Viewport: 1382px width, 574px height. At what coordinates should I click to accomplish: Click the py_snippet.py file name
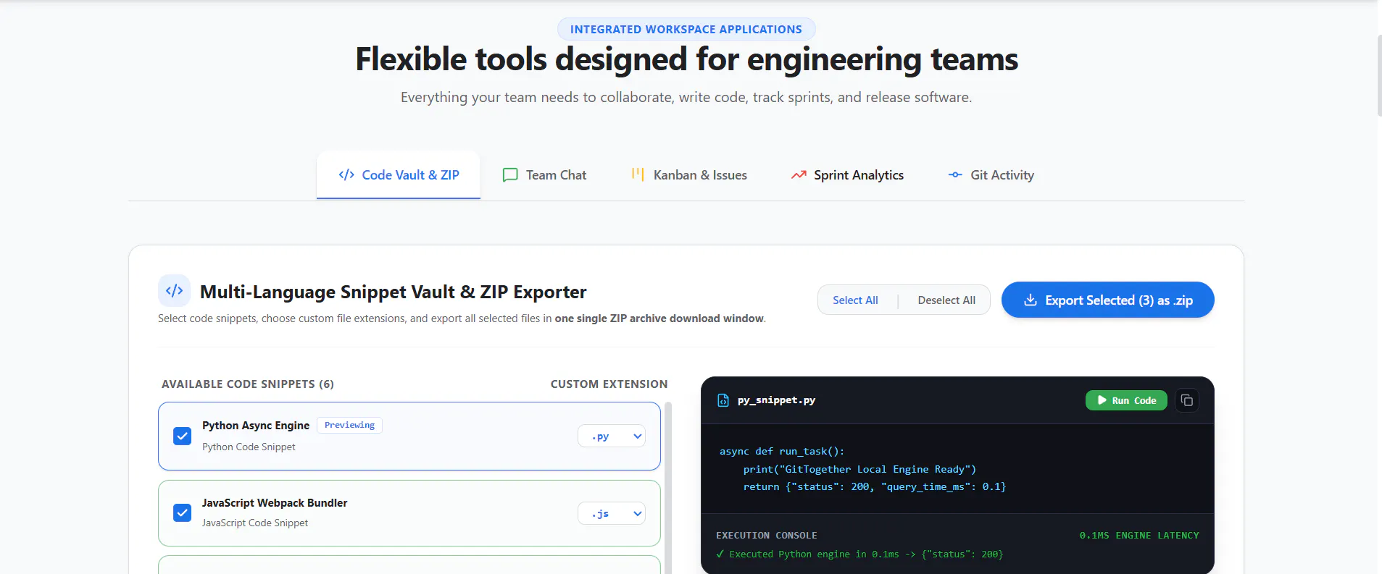pos(776,400)
